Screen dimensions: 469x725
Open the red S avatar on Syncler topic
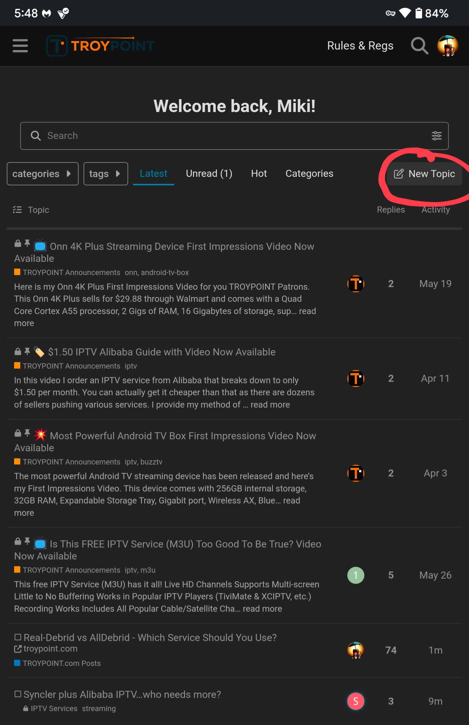coord(355,701)
